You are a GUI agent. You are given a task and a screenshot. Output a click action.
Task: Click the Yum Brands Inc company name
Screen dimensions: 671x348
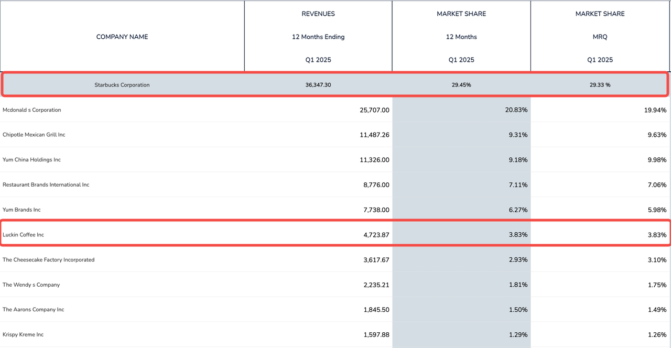pos(21,210)
